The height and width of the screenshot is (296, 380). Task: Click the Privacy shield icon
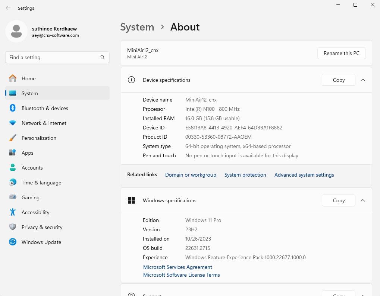click(x=13, y=227)
